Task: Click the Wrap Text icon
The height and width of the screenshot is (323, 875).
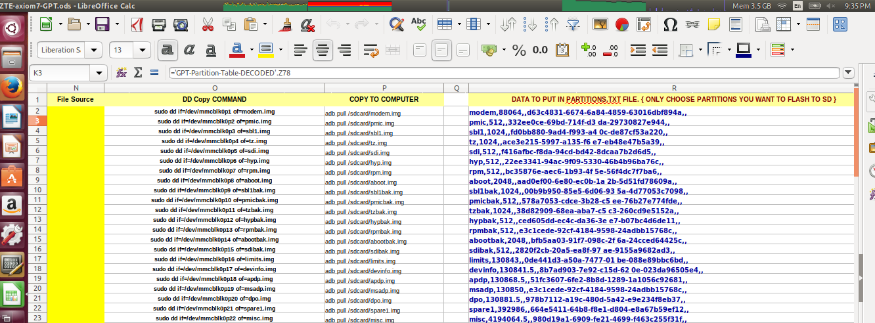Action: 370,50
